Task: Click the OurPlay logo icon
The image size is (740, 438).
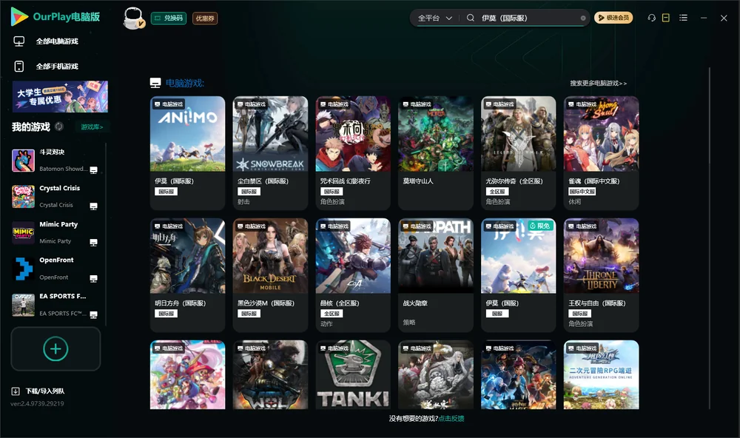Action: coord(19,17)
